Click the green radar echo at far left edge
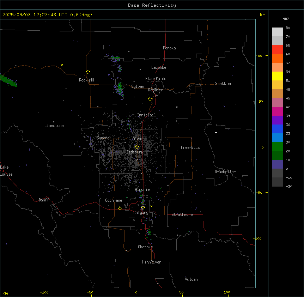 (x=8, y=81)
